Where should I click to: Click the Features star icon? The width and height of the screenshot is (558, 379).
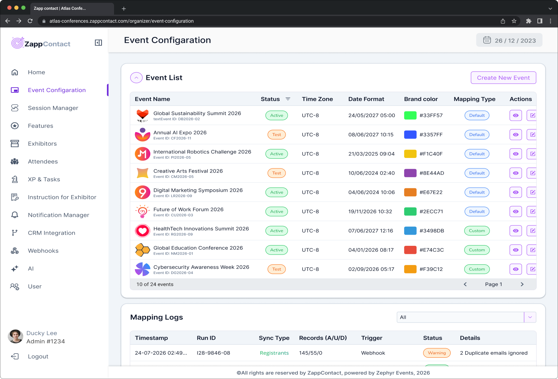(15, 126)
